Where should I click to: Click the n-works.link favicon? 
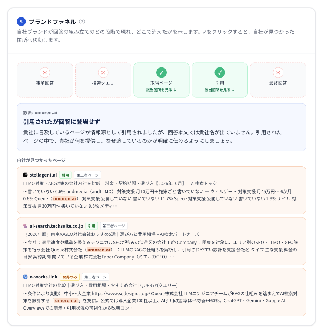[x=25, y=277]
